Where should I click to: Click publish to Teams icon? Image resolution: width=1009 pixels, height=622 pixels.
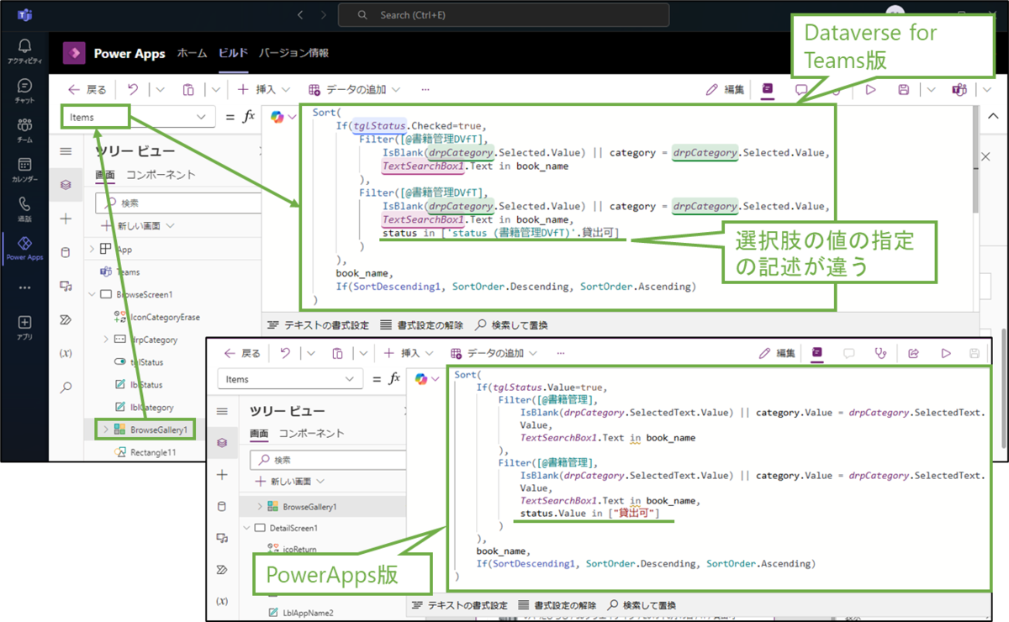(x=959, y=89)
